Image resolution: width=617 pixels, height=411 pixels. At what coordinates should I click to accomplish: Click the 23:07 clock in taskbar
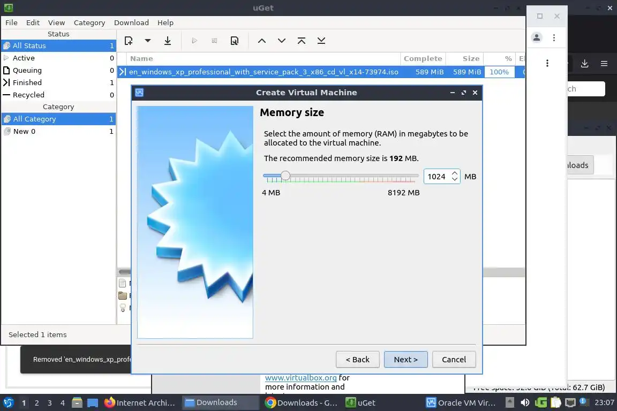click(x=604, y=403)
